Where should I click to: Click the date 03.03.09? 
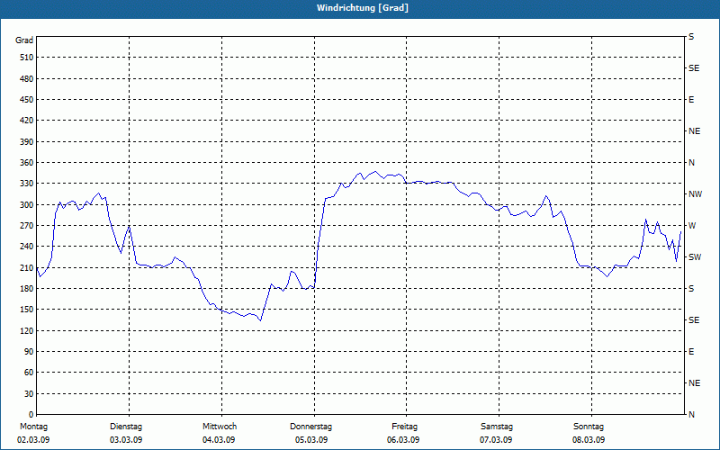126,440
